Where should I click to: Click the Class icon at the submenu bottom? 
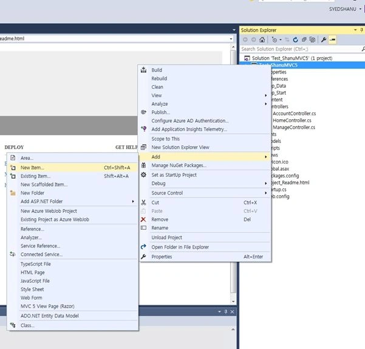point(13,325)
